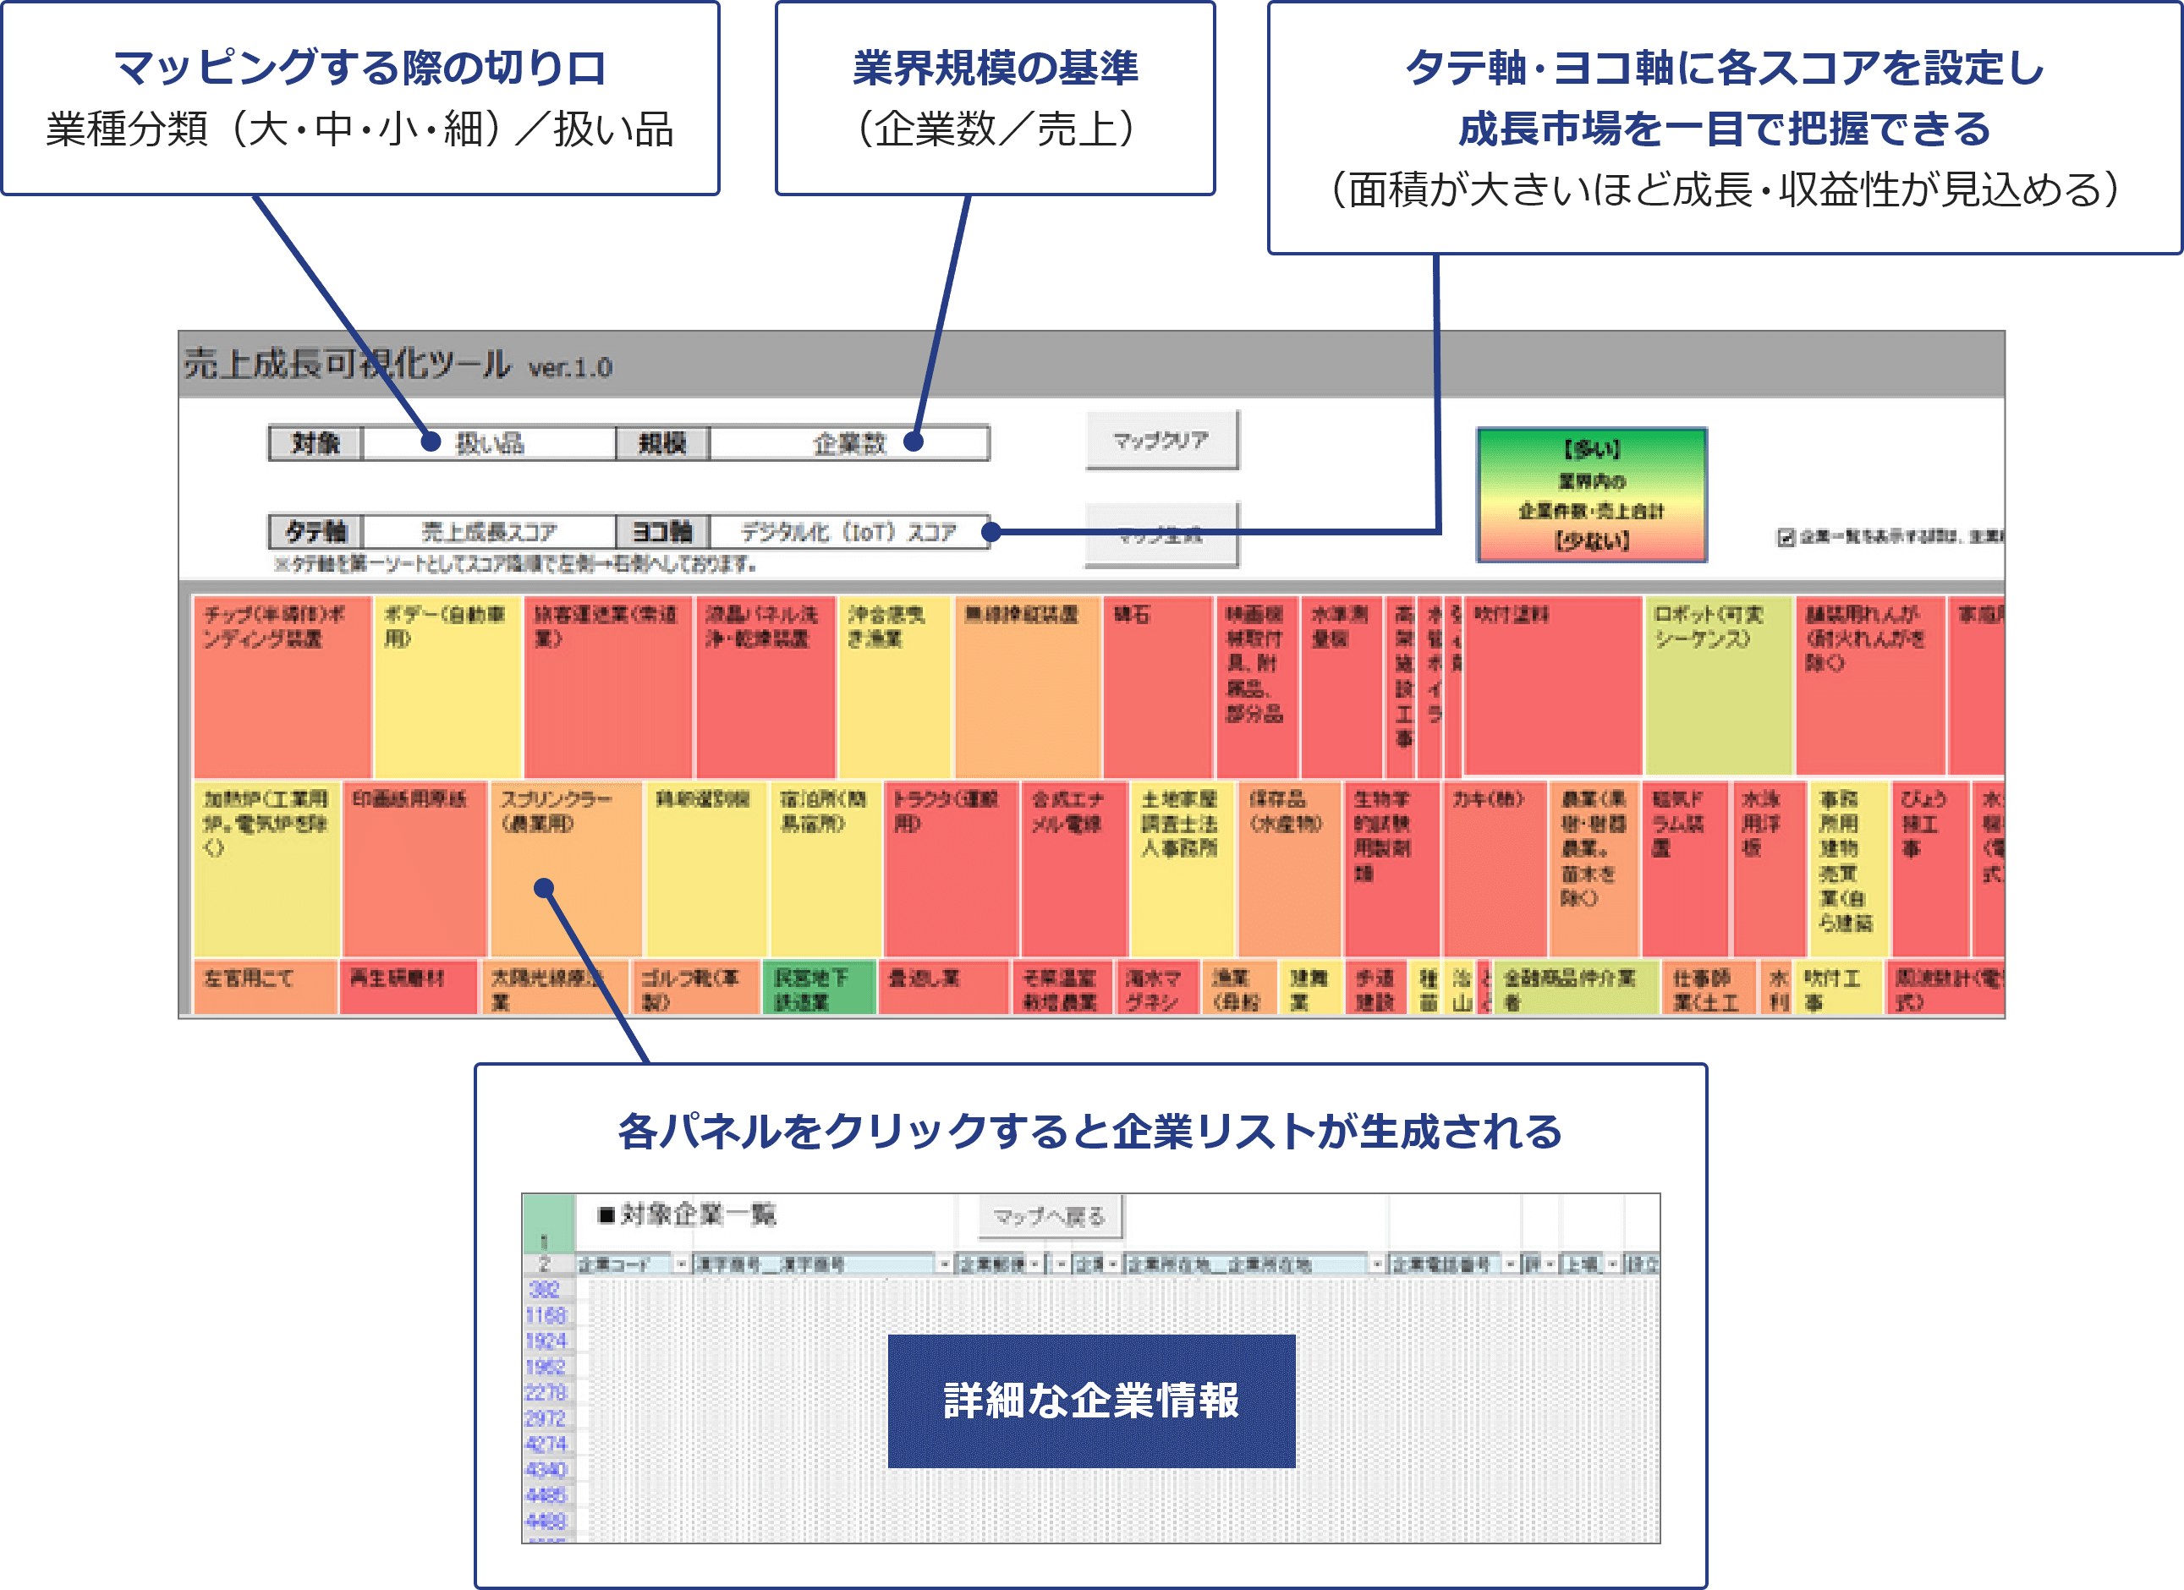This screenshot has width=2184, height=1590.
Task: Select the 金融商品仲介業 panel
Action: tap(1576, 989)
